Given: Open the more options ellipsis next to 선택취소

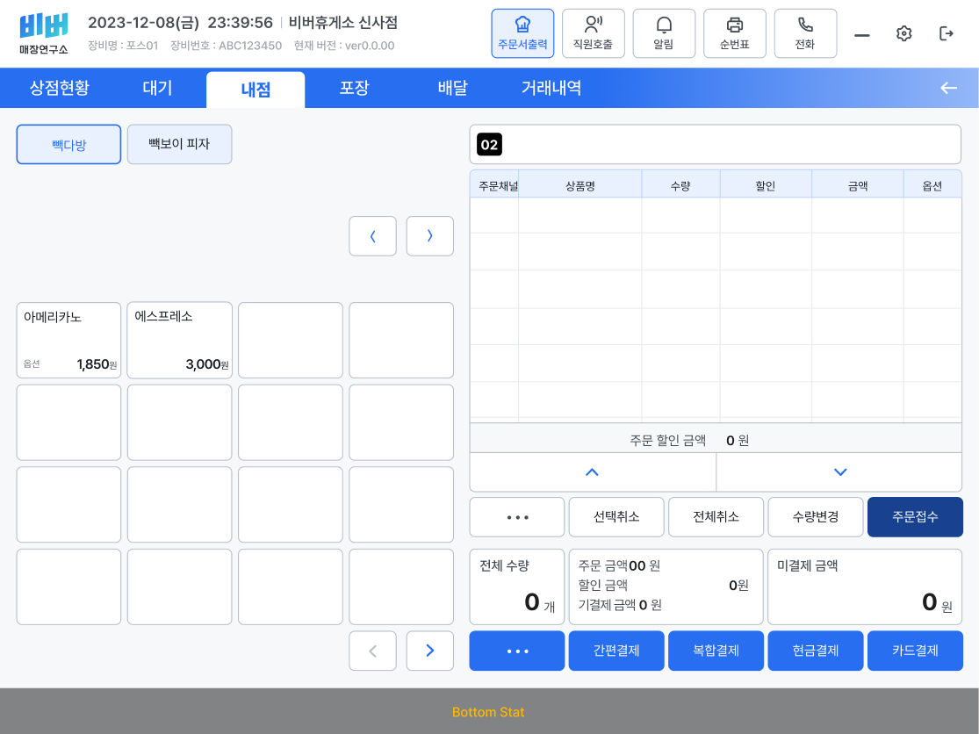Looking at the screenshot, I should point(516,517).
